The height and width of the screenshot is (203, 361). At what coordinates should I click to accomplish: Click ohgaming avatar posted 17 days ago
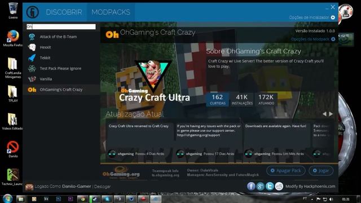(x=180, y=154)
